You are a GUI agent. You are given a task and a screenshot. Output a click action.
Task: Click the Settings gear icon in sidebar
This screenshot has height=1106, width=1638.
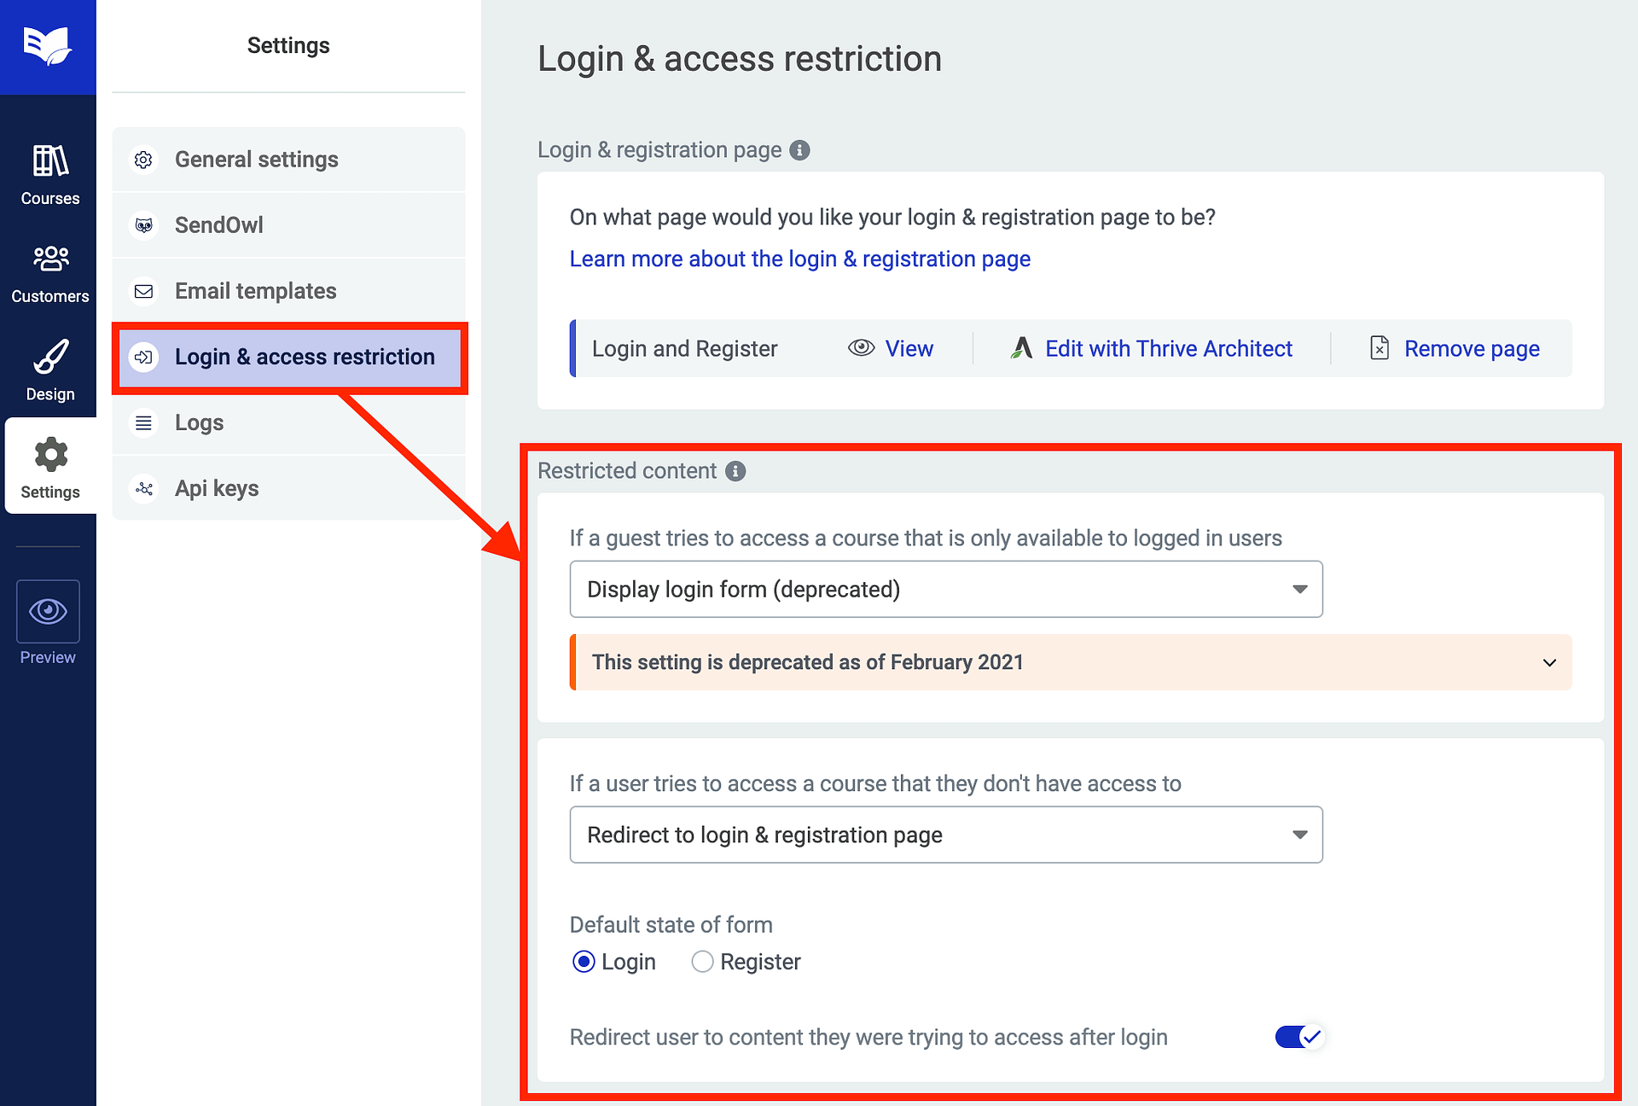[49, 455]
